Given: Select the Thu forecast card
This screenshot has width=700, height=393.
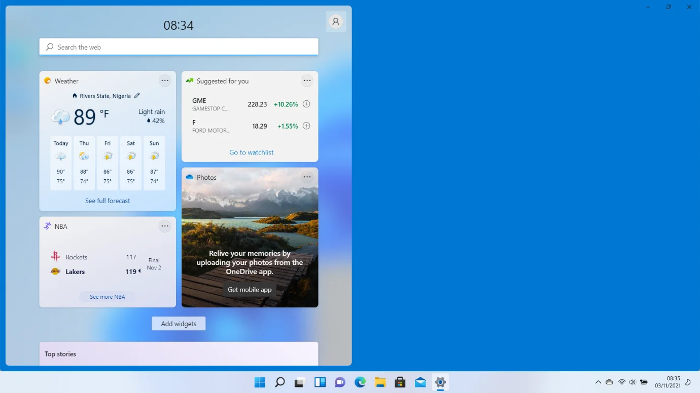Looking at the screenshot, I should click(x=84, y=163).
